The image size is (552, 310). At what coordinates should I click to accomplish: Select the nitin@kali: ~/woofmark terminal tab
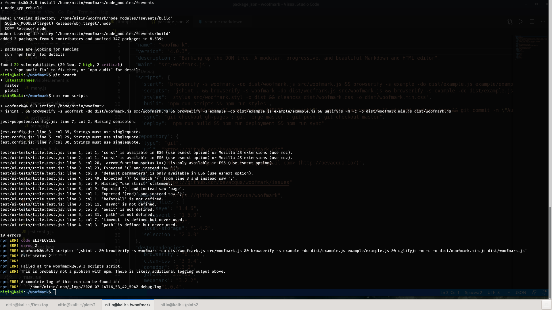pyautogui.click(x=128, y=305)
